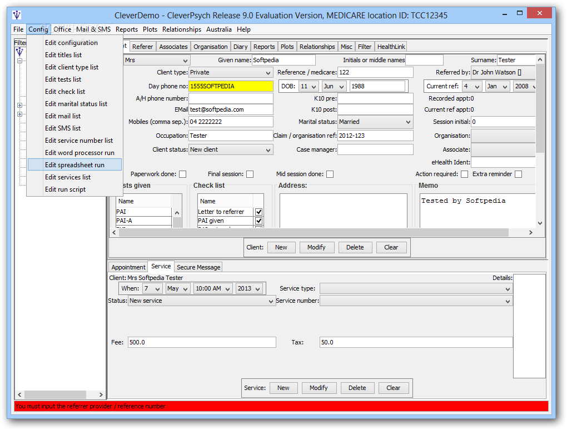The image size is (567, 430).
Task: Click the Client Modify button
Action: [x=316, y=248]
